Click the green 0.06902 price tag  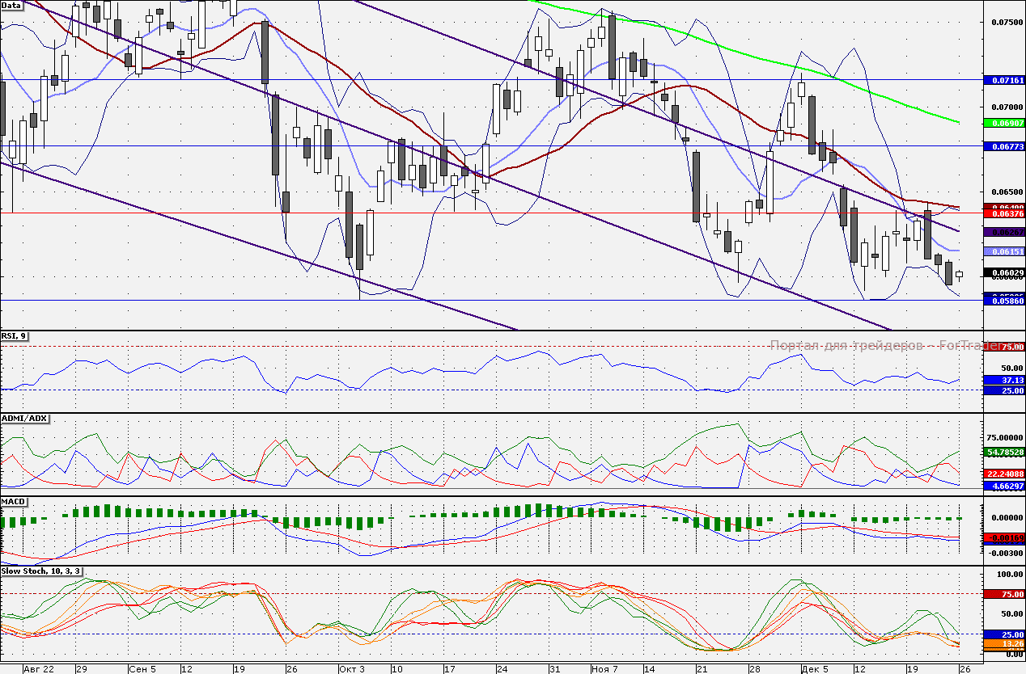tap(1003, 123)
